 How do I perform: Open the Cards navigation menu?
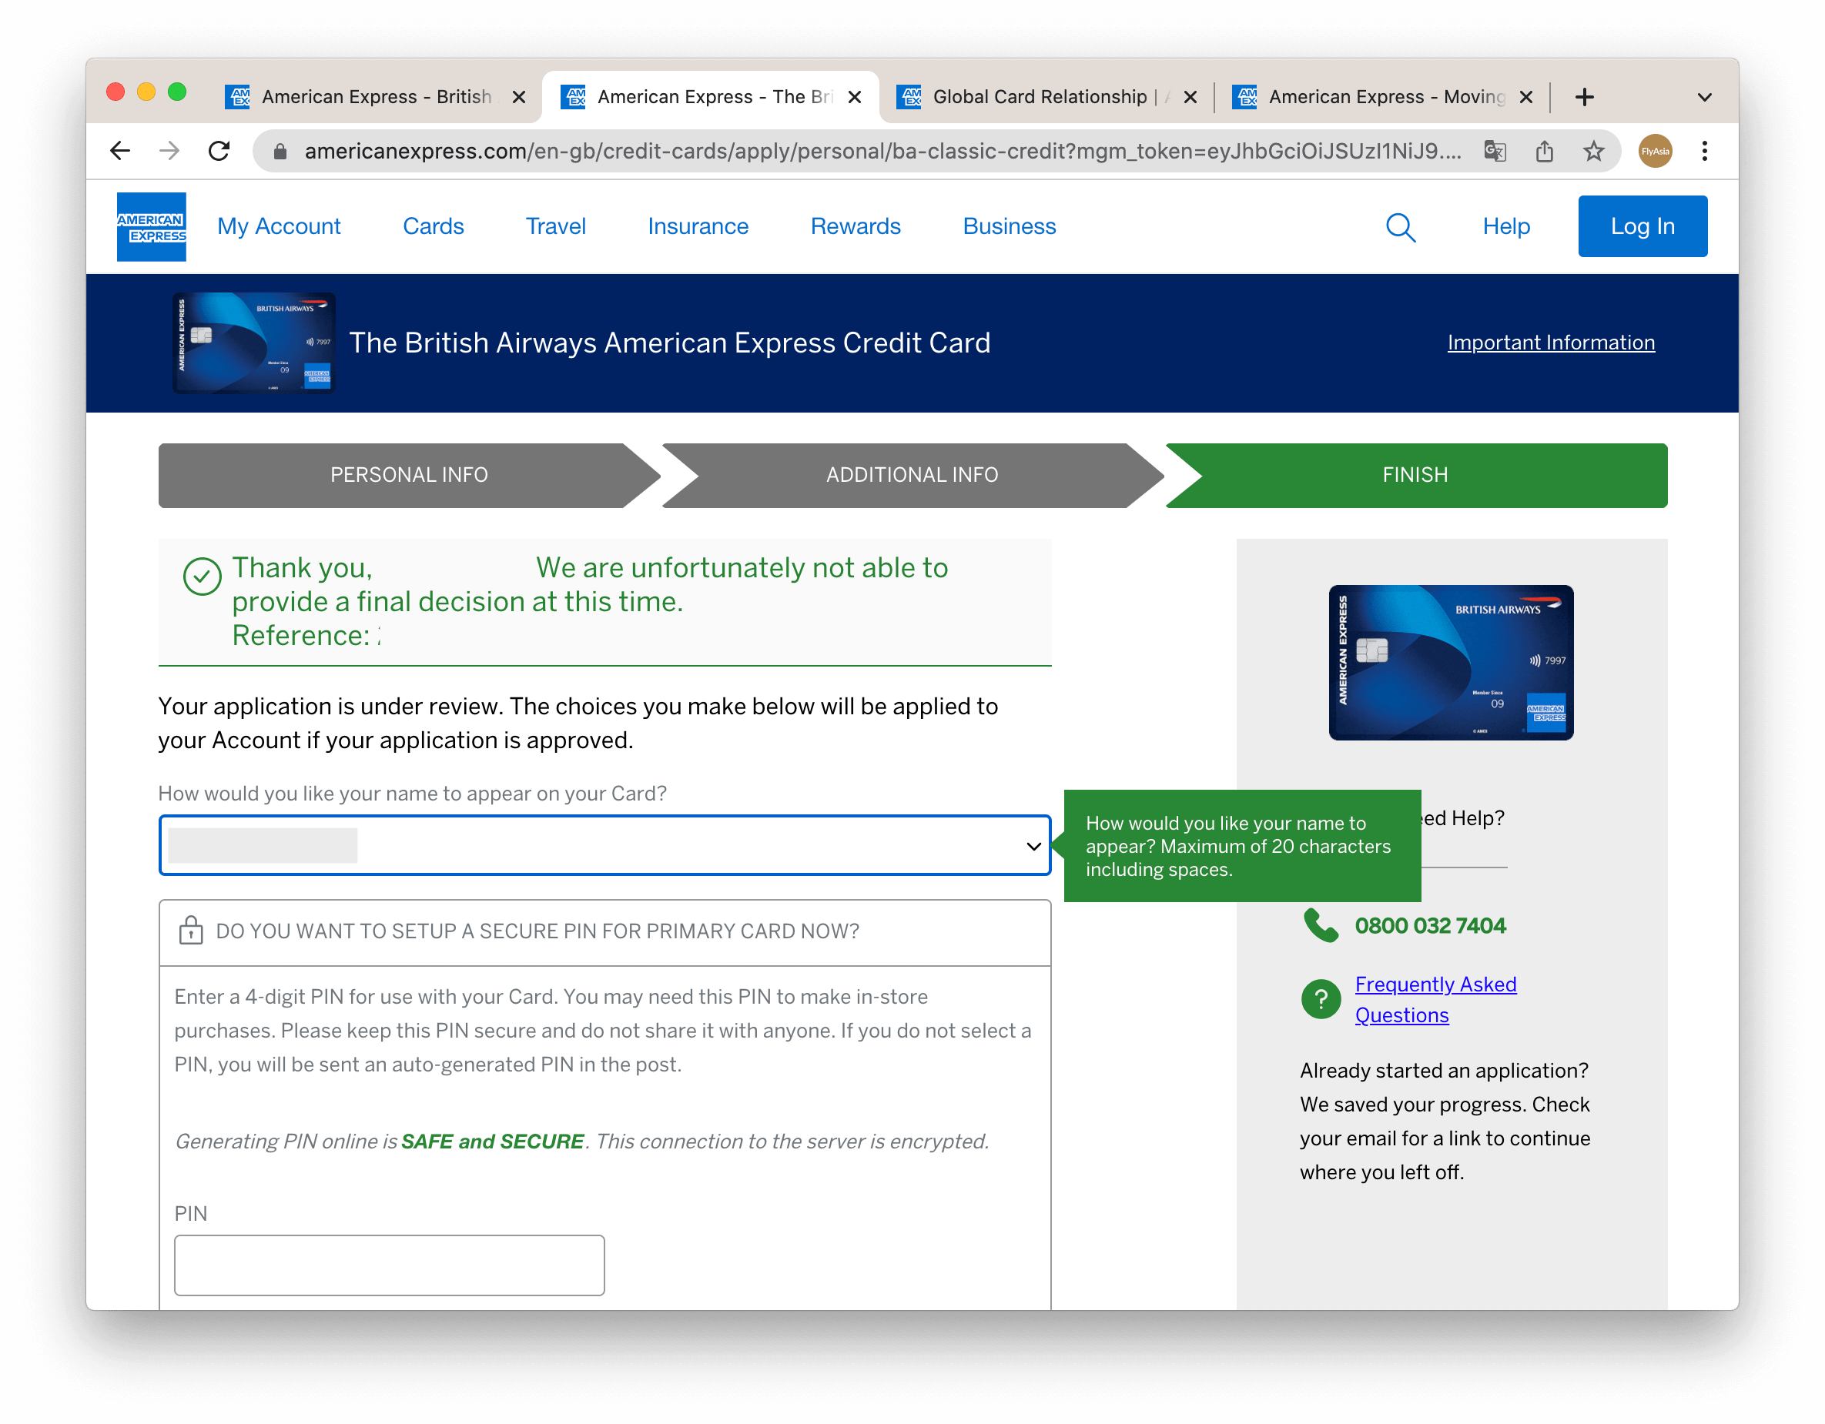tap(433, 226)
